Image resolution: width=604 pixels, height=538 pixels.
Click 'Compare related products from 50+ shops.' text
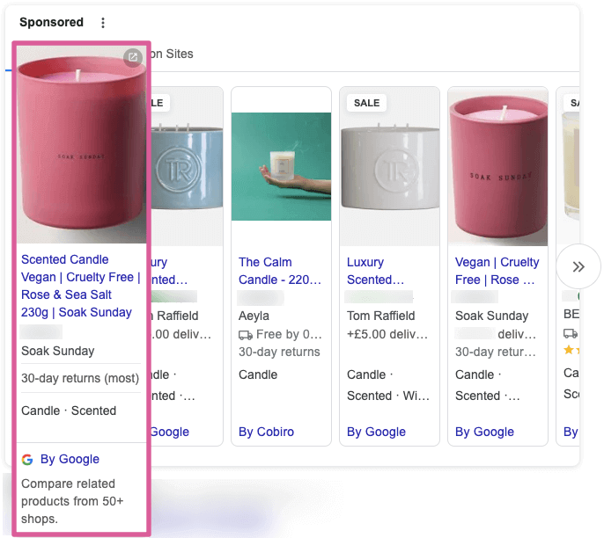pyautogui.click(x=72, y=501)
